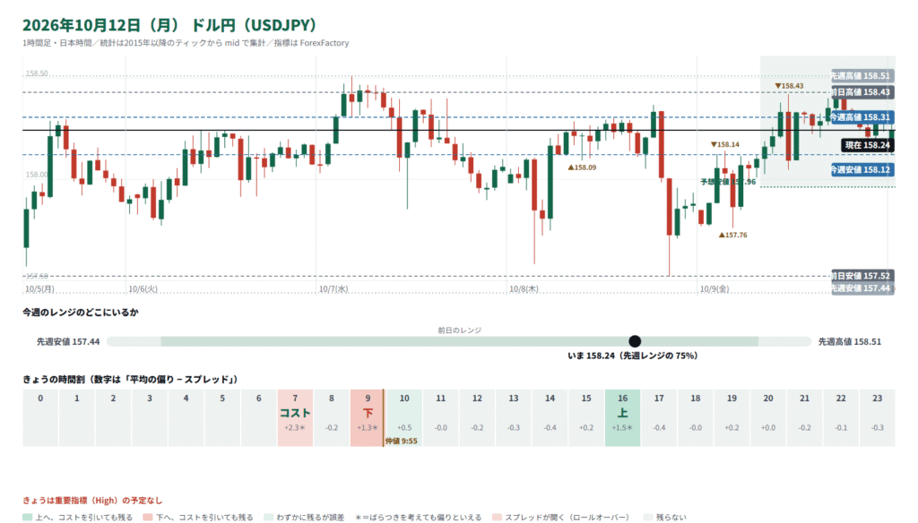Click the わずかに残るが誤差 legend text

click(310, 518)
